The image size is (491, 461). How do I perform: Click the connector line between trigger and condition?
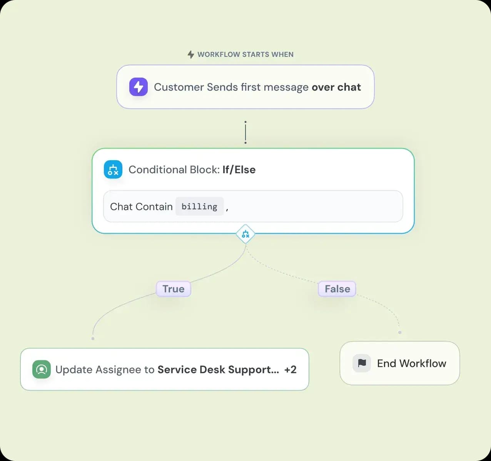click(x=245, y=132)
